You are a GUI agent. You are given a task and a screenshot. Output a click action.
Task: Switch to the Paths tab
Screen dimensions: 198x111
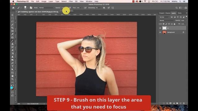pyautogui.click(x=179, y=13)
